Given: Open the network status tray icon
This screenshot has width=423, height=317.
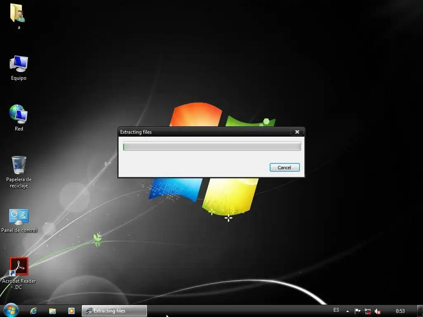Looking at the screenshot, I should tap(367, 311).
